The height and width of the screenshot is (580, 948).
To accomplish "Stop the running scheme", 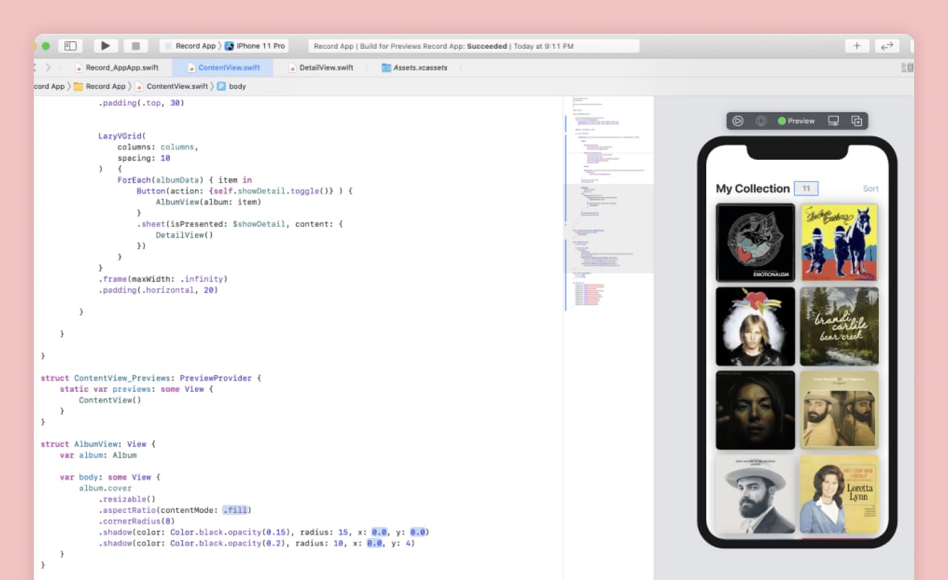I will click(x=135, y=46).
